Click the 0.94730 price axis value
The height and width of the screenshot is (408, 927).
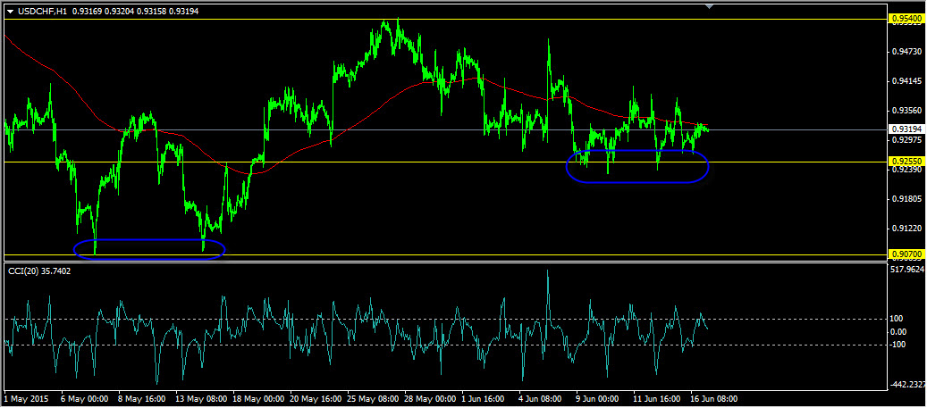[x=907, y=52]
